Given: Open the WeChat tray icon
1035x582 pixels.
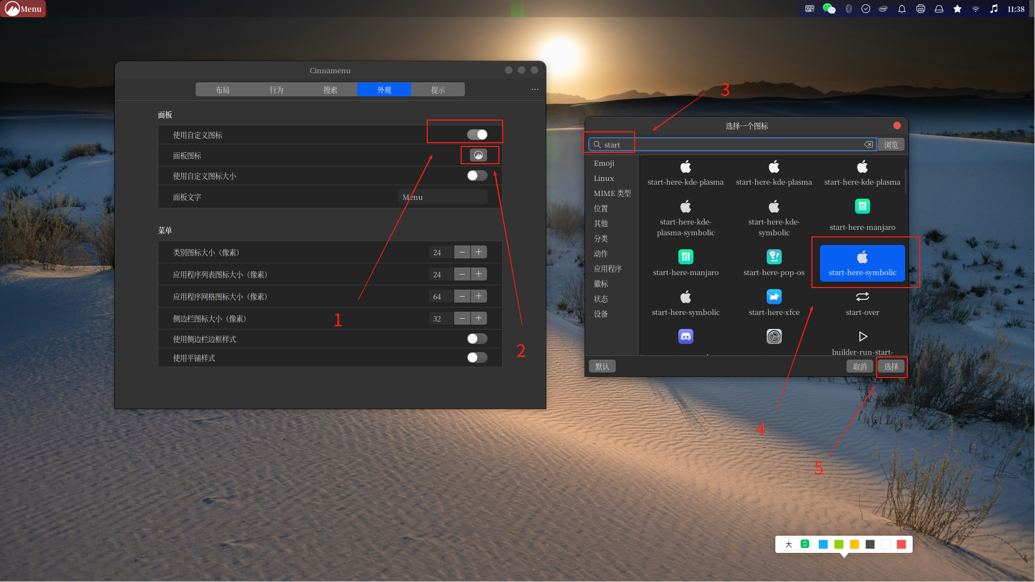Looking at the screenshot, I should click(829, 9).
